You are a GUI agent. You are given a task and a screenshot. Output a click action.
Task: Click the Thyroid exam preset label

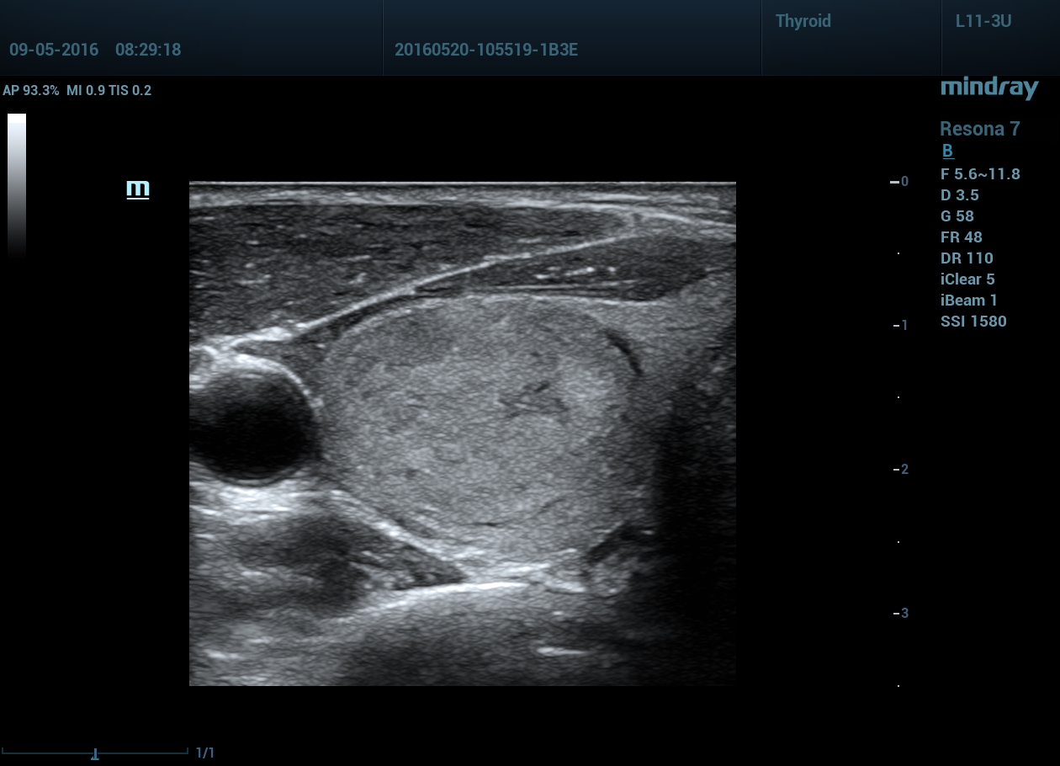pyautogui.click(x=803, y=22)
